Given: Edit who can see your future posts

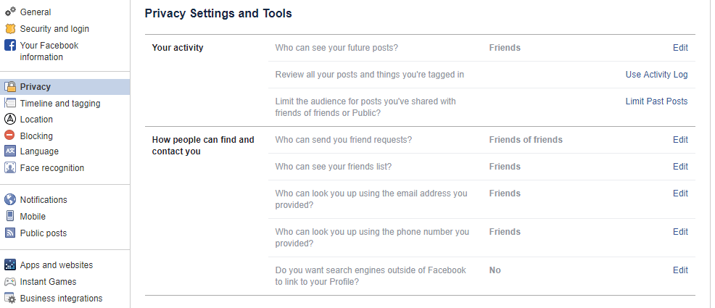Looking at the screenshot, I should pos(679,48).
